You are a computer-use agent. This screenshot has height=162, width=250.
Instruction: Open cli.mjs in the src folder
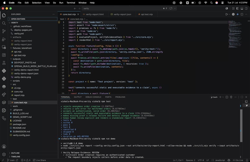(x=33, y=88)
